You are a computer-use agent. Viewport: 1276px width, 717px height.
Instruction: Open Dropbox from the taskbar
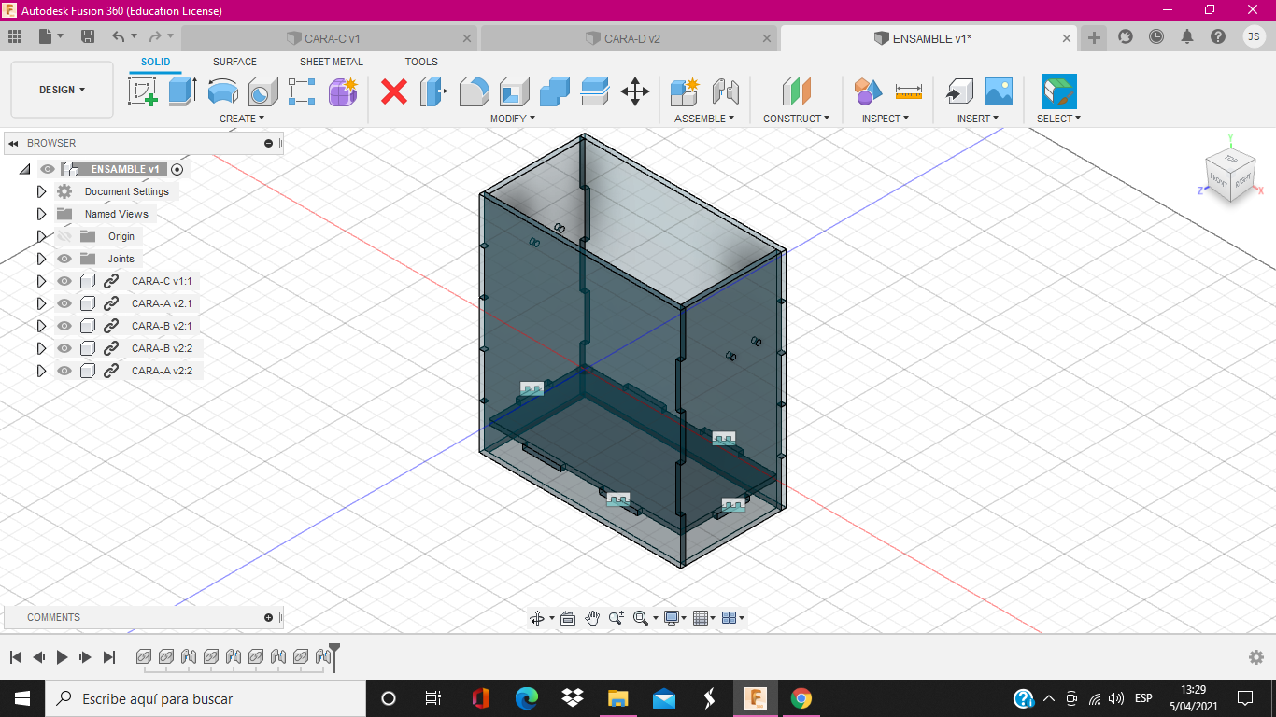pos(573,698)
